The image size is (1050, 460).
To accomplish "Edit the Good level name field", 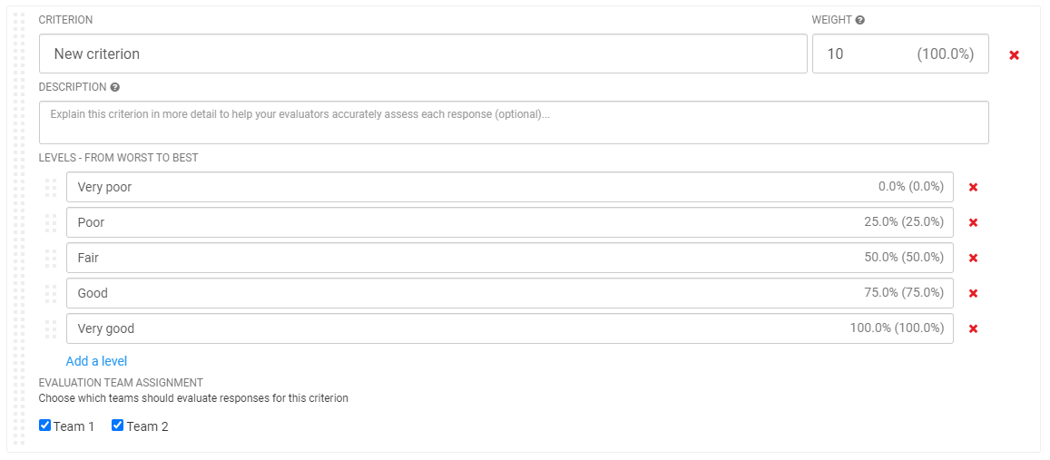I will [x=510, y=293].
